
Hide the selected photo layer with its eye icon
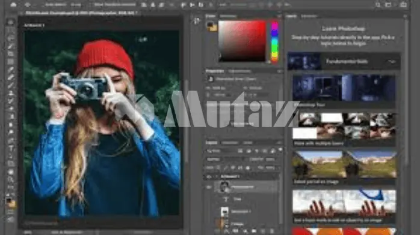click(209, 187)
